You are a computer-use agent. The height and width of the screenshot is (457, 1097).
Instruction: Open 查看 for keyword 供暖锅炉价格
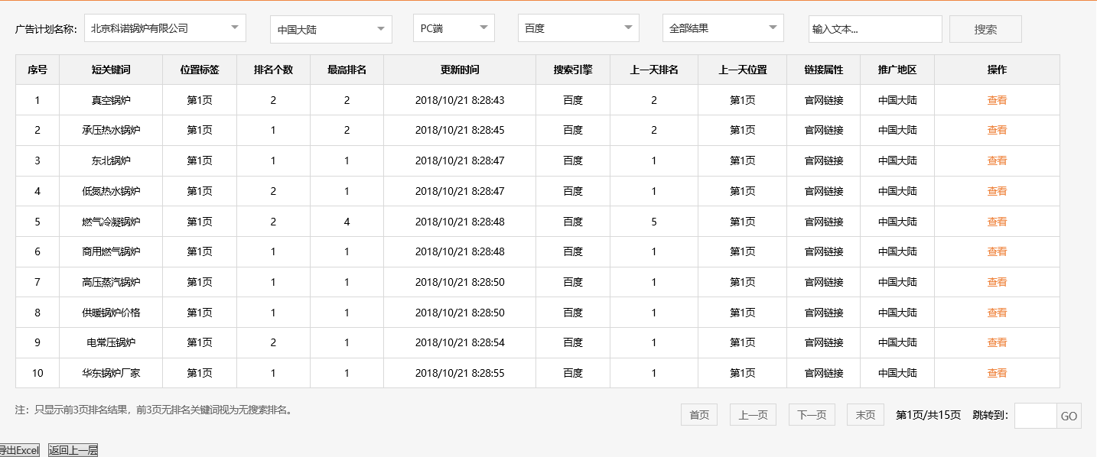997,313
